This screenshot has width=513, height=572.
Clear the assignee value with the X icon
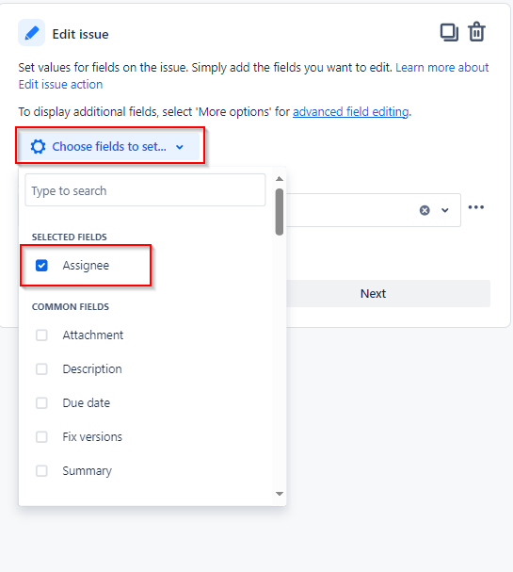click(x=425, y=210)
